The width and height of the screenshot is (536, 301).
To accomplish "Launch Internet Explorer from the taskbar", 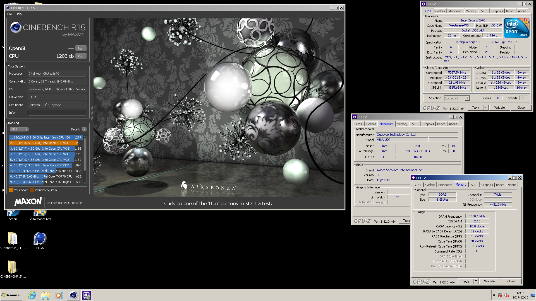I will [32, 295].
